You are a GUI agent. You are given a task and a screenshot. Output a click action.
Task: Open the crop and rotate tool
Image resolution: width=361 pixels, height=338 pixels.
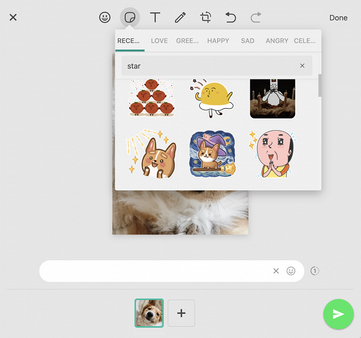[x=206, y=17]
